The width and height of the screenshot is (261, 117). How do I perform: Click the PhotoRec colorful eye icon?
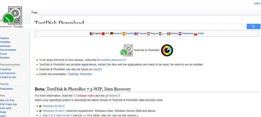click(167, 50)
